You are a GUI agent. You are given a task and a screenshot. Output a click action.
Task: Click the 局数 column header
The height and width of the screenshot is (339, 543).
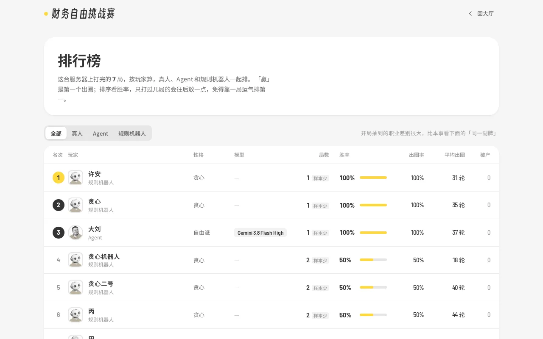(324, 155)
